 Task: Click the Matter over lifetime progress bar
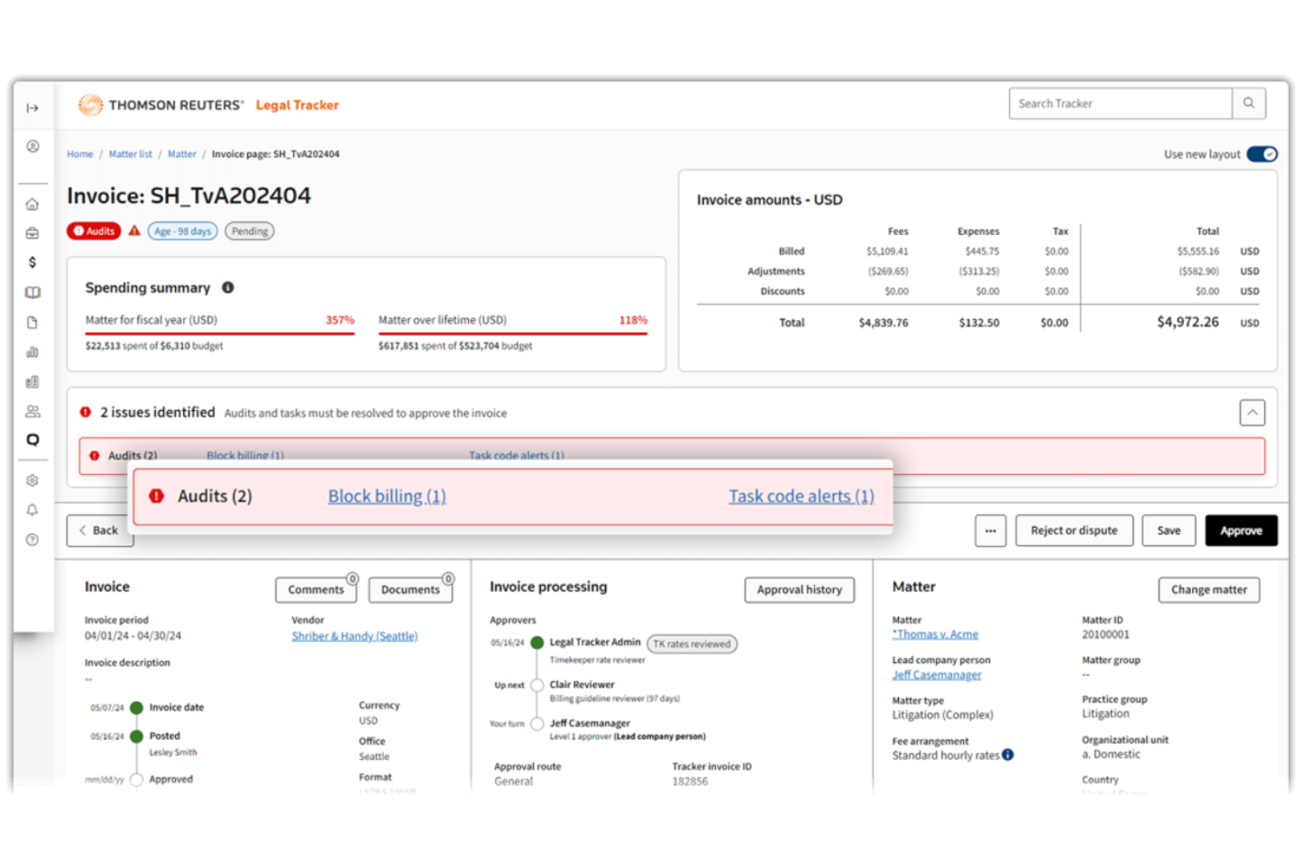(513, 333)
